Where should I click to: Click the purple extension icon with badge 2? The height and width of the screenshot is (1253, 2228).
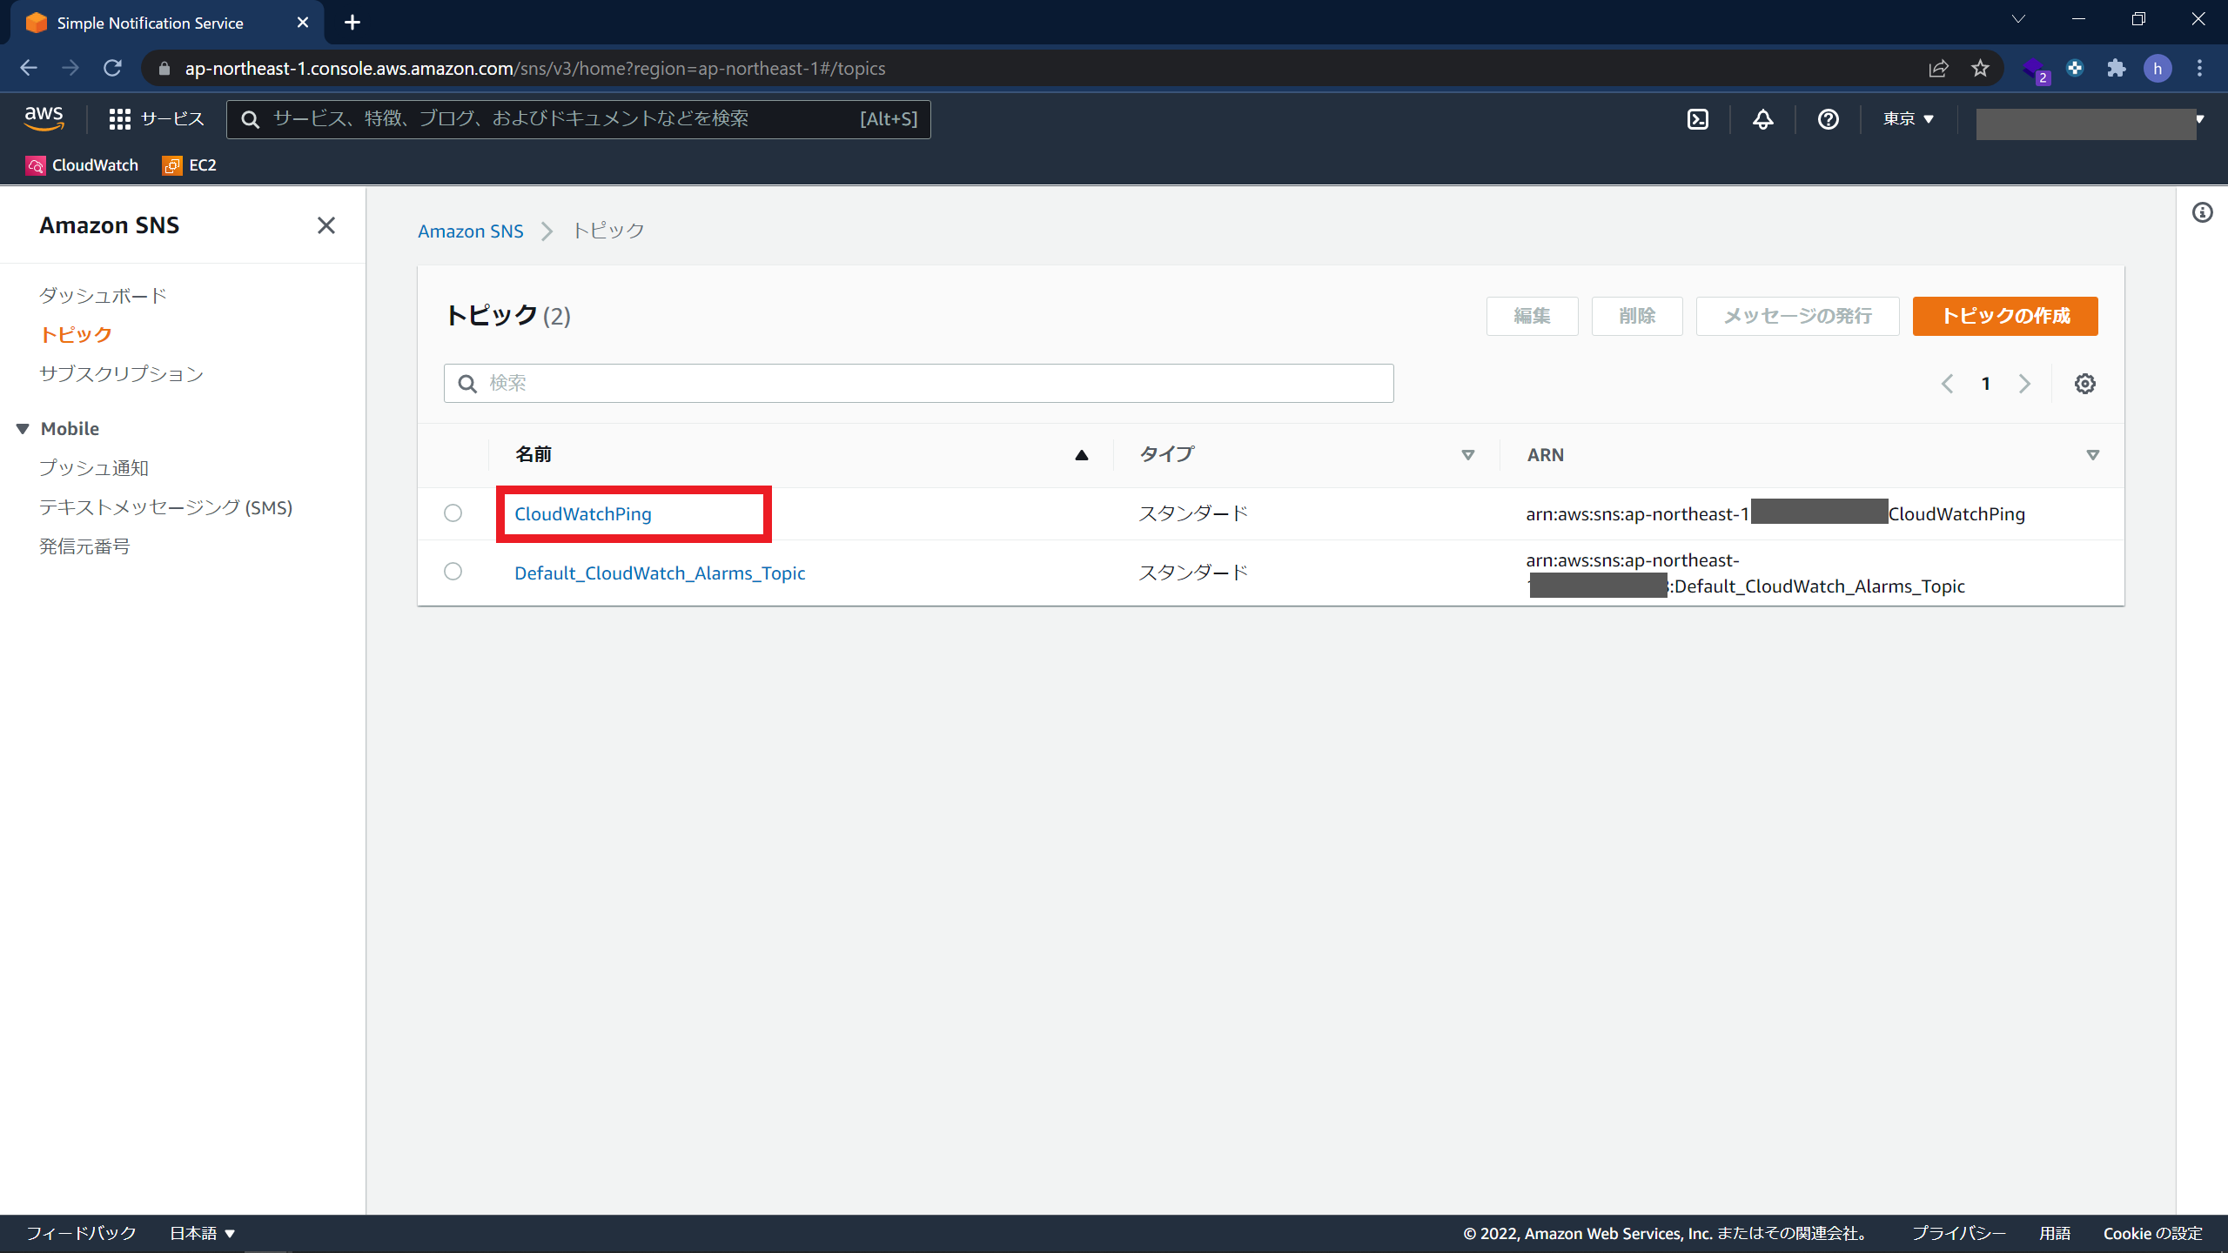coord(2035,69)
